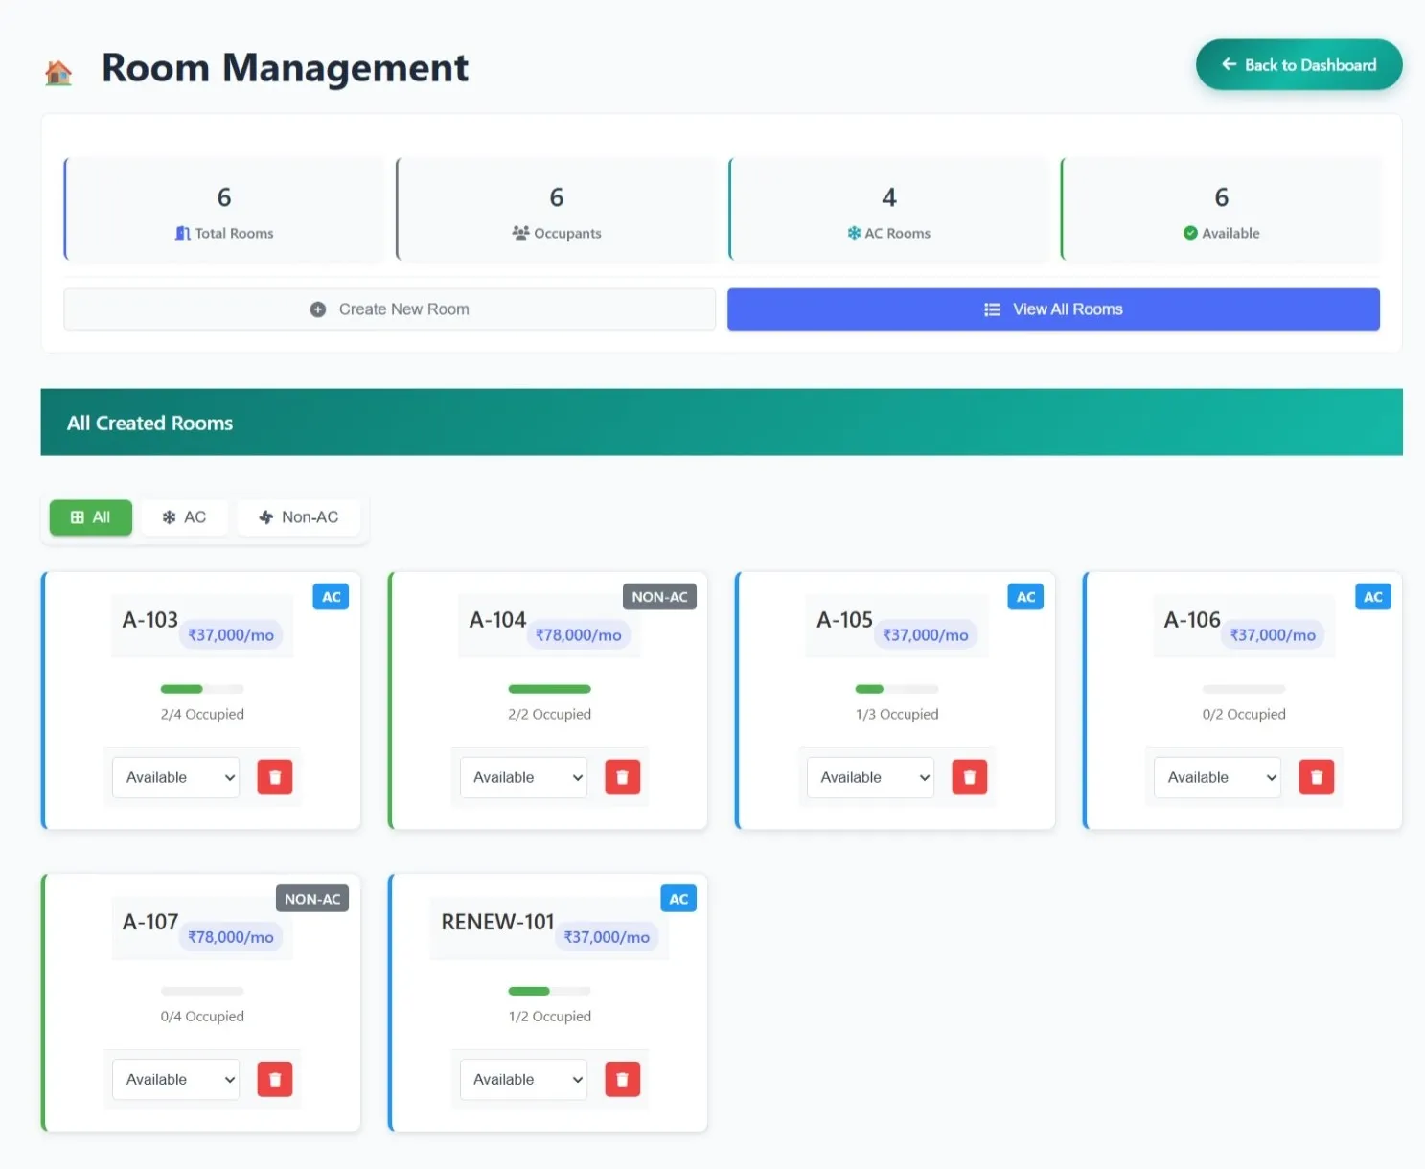1425x1169 pixels.
Task: Click the Back to Dashboard button
Action: pyautogui.click(x=1299, y=64)
